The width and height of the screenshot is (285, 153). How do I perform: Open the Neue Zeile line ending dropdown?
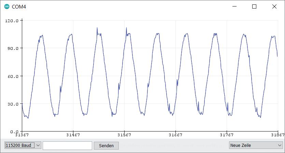(256, 145)
